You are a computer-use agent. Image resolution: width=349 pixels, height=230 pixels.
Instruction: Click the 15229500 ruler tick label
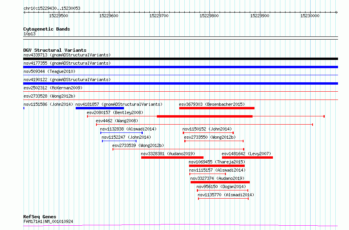click(x=58, y=16)
